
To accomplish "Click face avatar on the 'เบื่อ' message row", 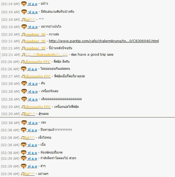I will 23,145.
